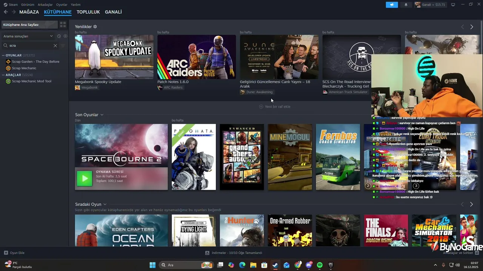Open One-Armed Robber cover
Screen dimensions: 483x271
[x=290, y=230]
